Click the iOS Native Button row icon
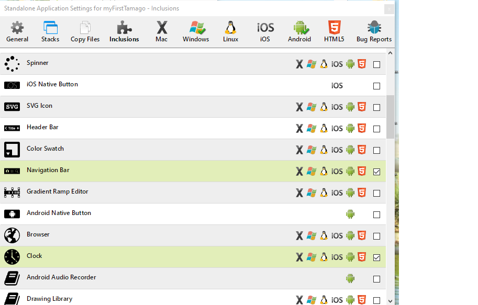The height and width of the screenshot is (305, 478). [12, 85]
